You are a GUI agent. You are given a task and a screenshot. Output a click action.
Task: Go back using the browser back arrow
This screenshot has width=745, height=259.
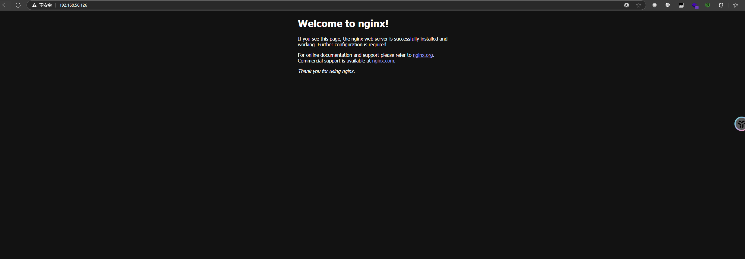click(x=5, y=5)
